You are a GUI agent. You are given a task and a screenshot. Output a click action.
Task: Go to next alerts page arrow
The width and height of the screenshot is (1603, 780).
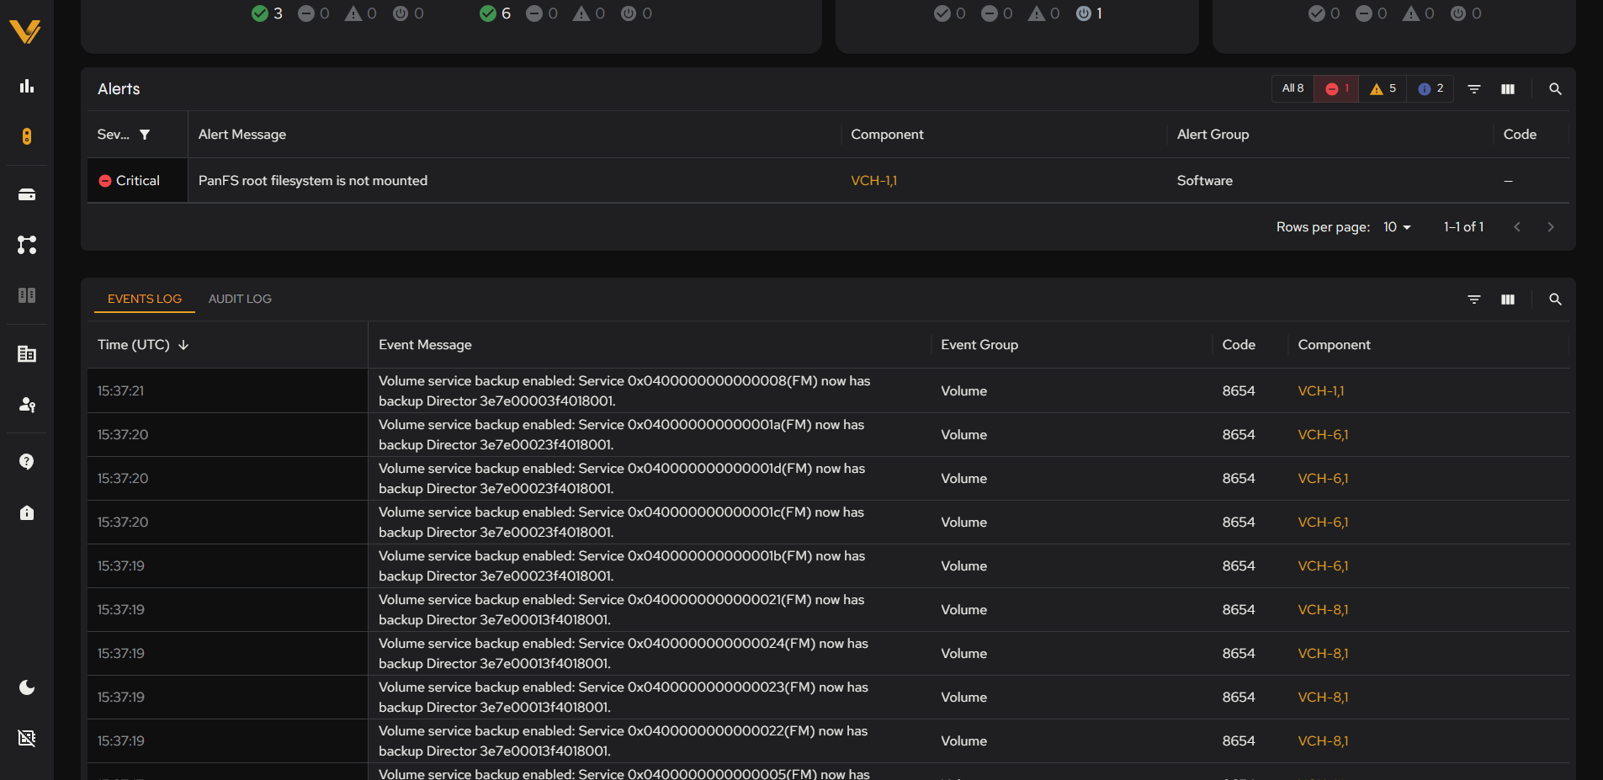coord(1550,227)
